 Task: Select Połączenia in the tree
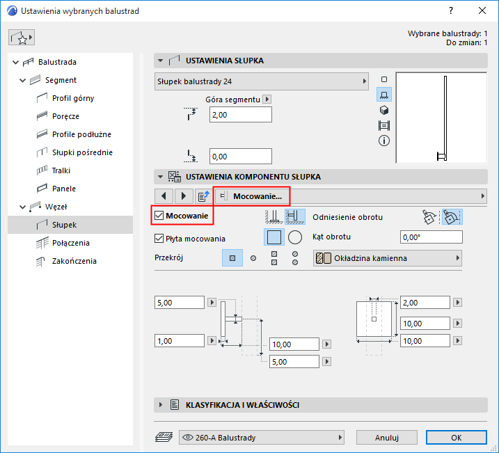pyautogui.click(x=71, y=243)
